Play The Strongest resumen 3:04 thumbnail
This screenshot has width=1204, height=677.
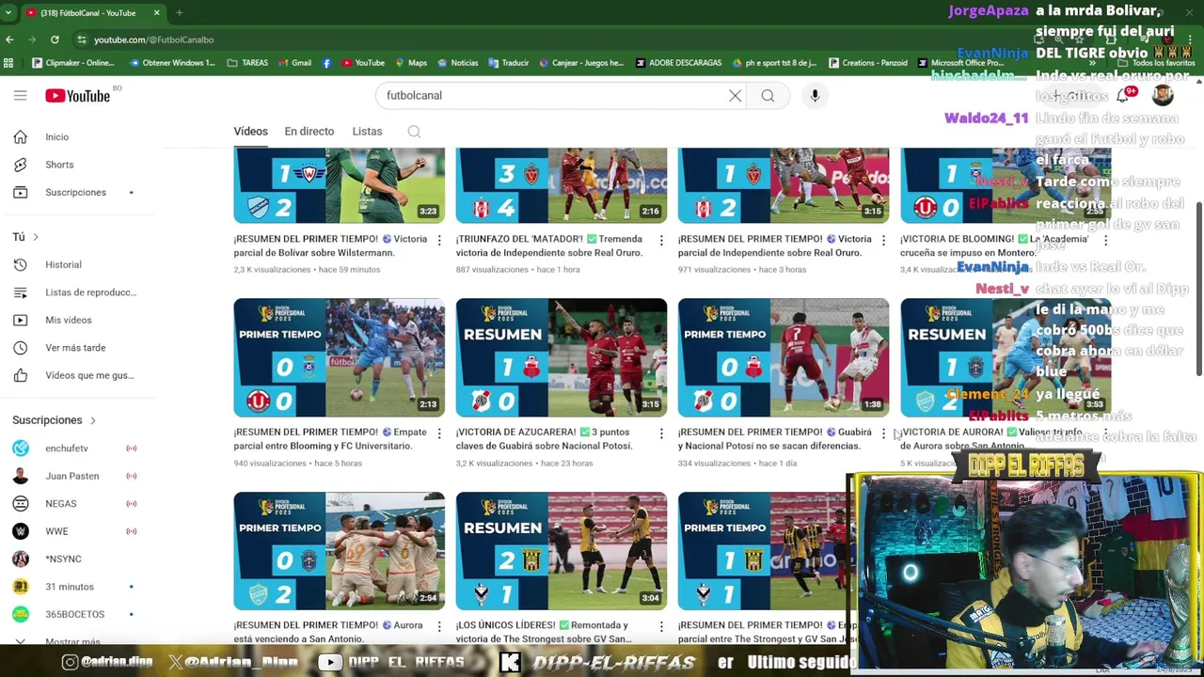click(561, 551)
